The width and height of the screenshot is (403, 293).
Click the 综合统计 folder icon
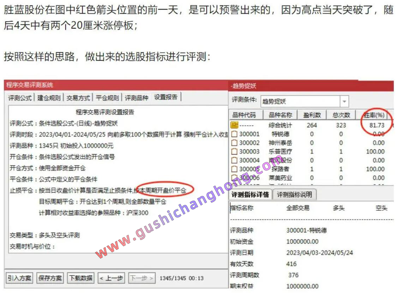point(234,125)
